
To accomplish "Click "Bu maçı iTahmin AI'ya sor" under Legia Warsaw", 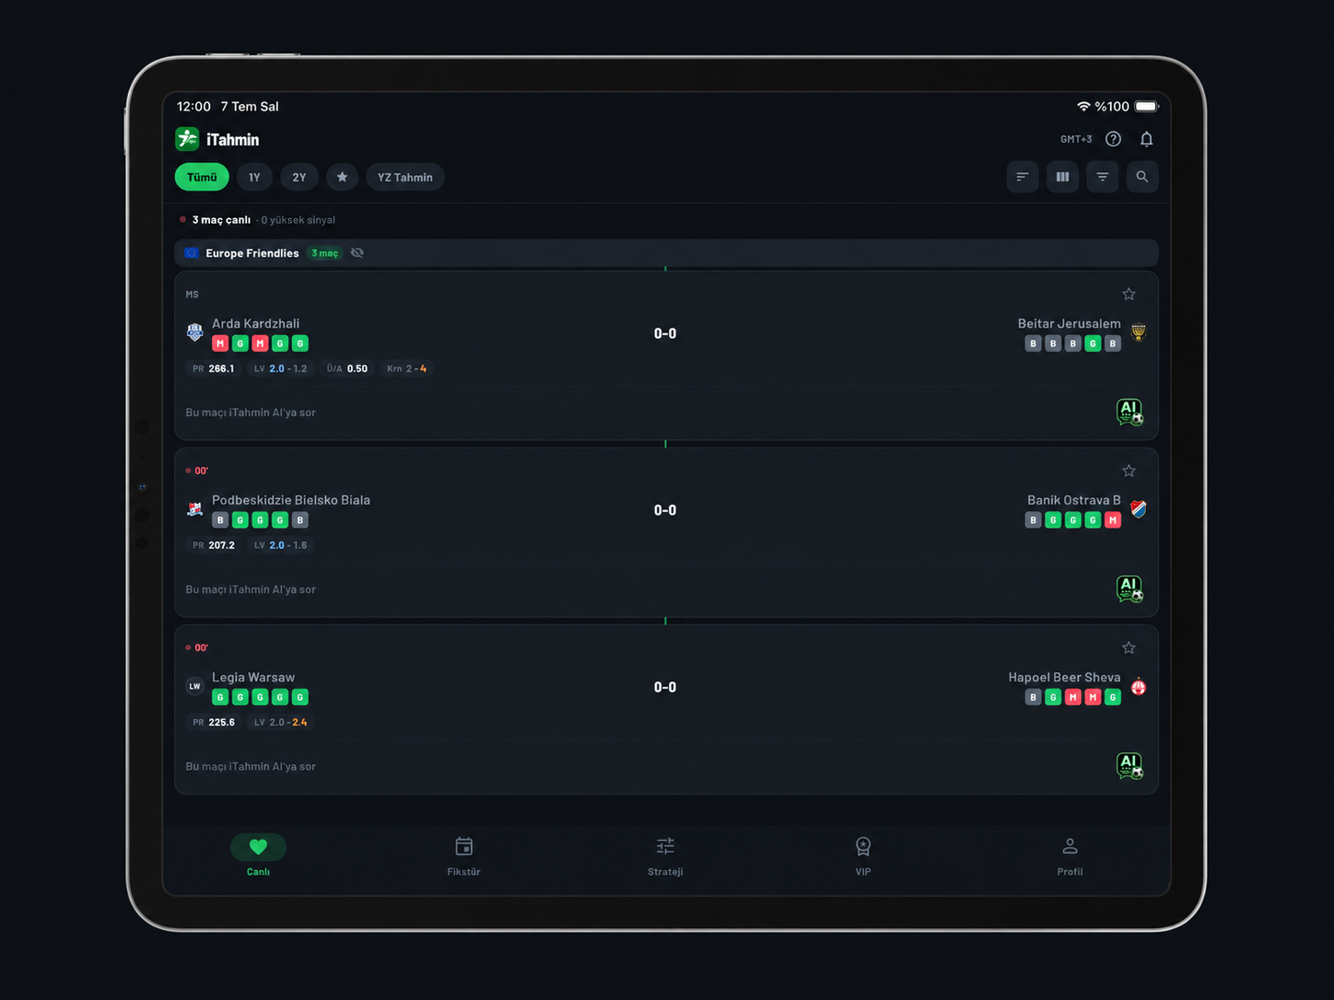I will (x=251, y=766).
